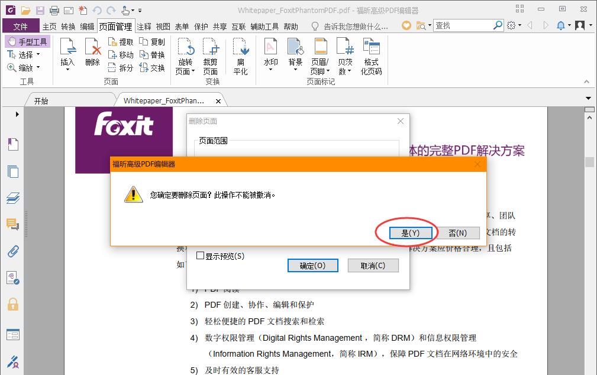Click the 删除 (Delete pages) icon

coord(92,52)
